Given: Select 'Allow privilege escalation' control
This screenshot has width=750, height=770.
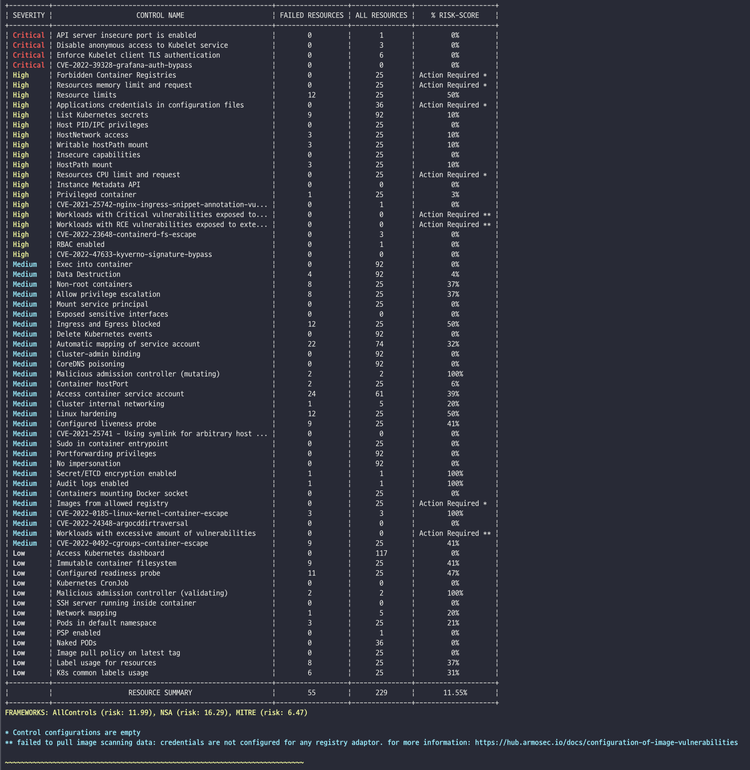Looking at the screenshot, I should tap(109, 294).
